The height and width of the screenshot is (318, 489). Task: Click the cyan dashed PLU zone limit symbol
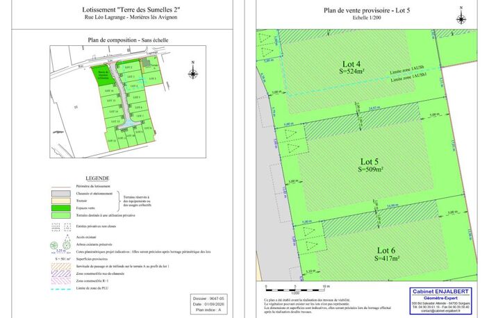(x=61, y=289)
